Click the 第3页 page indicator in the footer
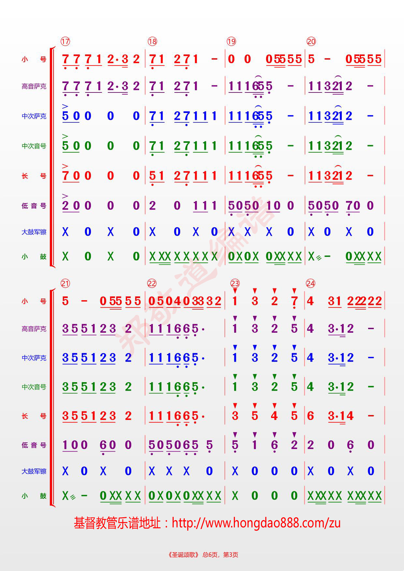404x571 pixels. (x=230, y=555)
